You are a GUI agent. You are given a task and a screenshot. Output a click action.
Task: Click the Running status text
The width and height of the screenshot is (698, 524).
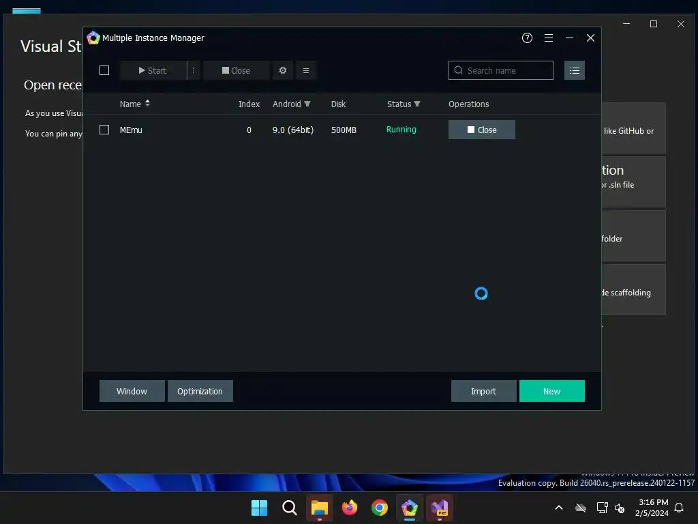[401, 130]
